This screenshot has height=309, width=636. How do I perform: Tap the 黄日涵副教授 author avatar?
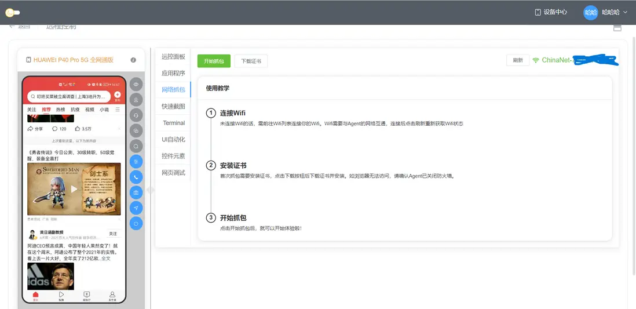pyautogui.click(x=32, y=235)
